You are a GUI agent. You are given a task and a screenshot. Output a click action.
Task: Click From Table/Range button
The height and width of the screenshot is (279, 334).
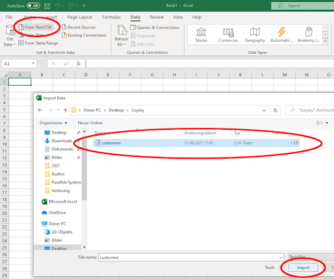point(38,43)
